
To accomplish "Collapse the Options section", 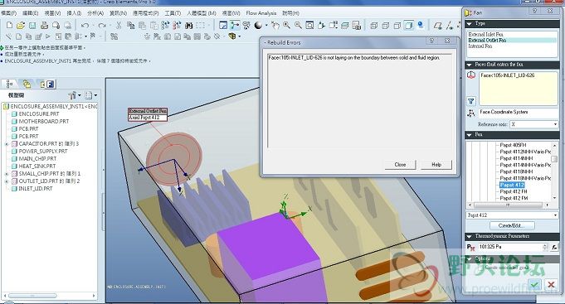I will 470,259.
